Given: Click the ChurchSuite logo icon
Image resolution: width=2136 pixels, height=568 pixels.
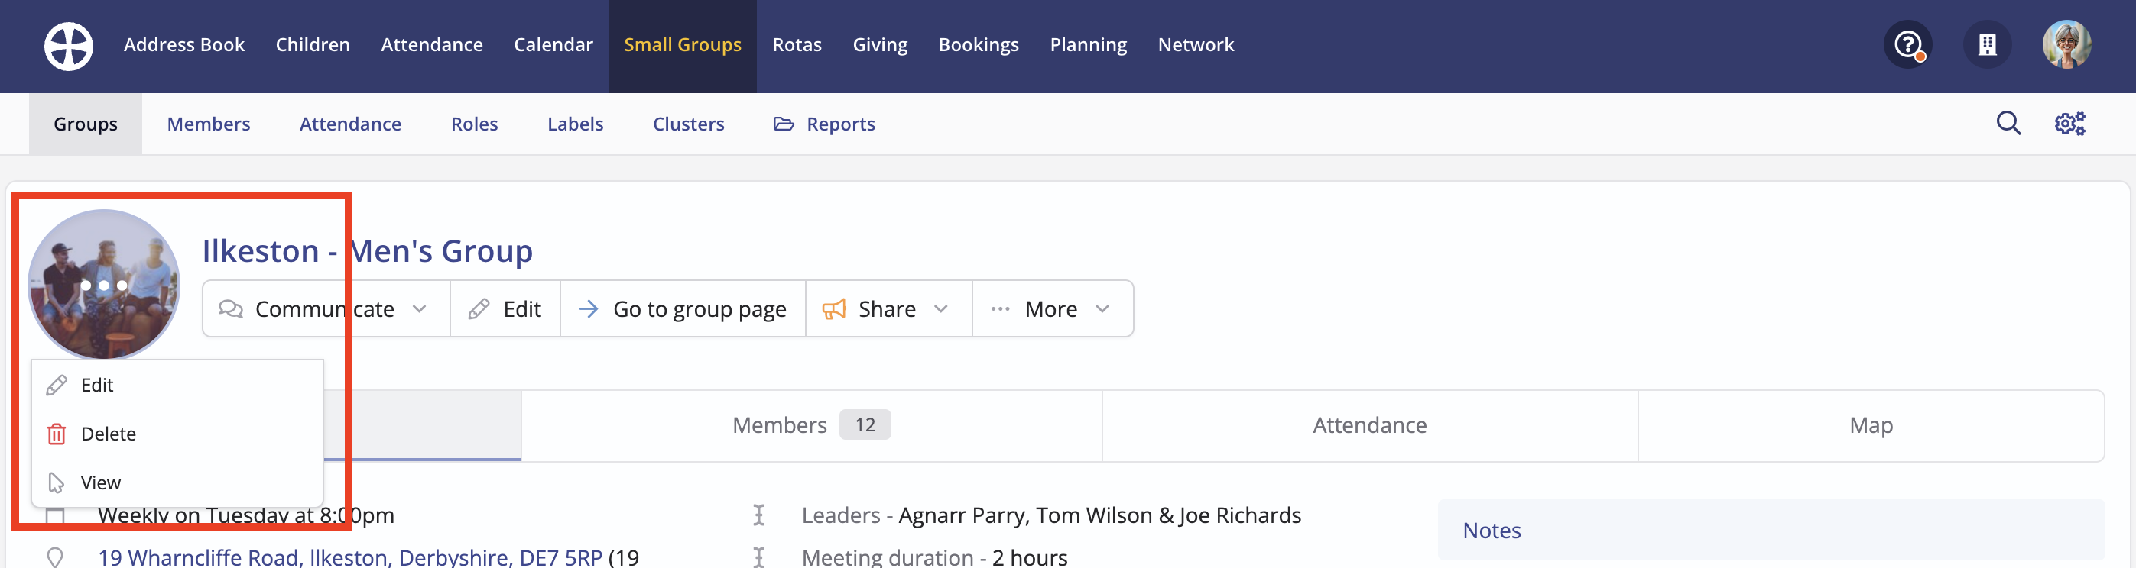Looking at the screenshot, I should [x=69, y=46].
